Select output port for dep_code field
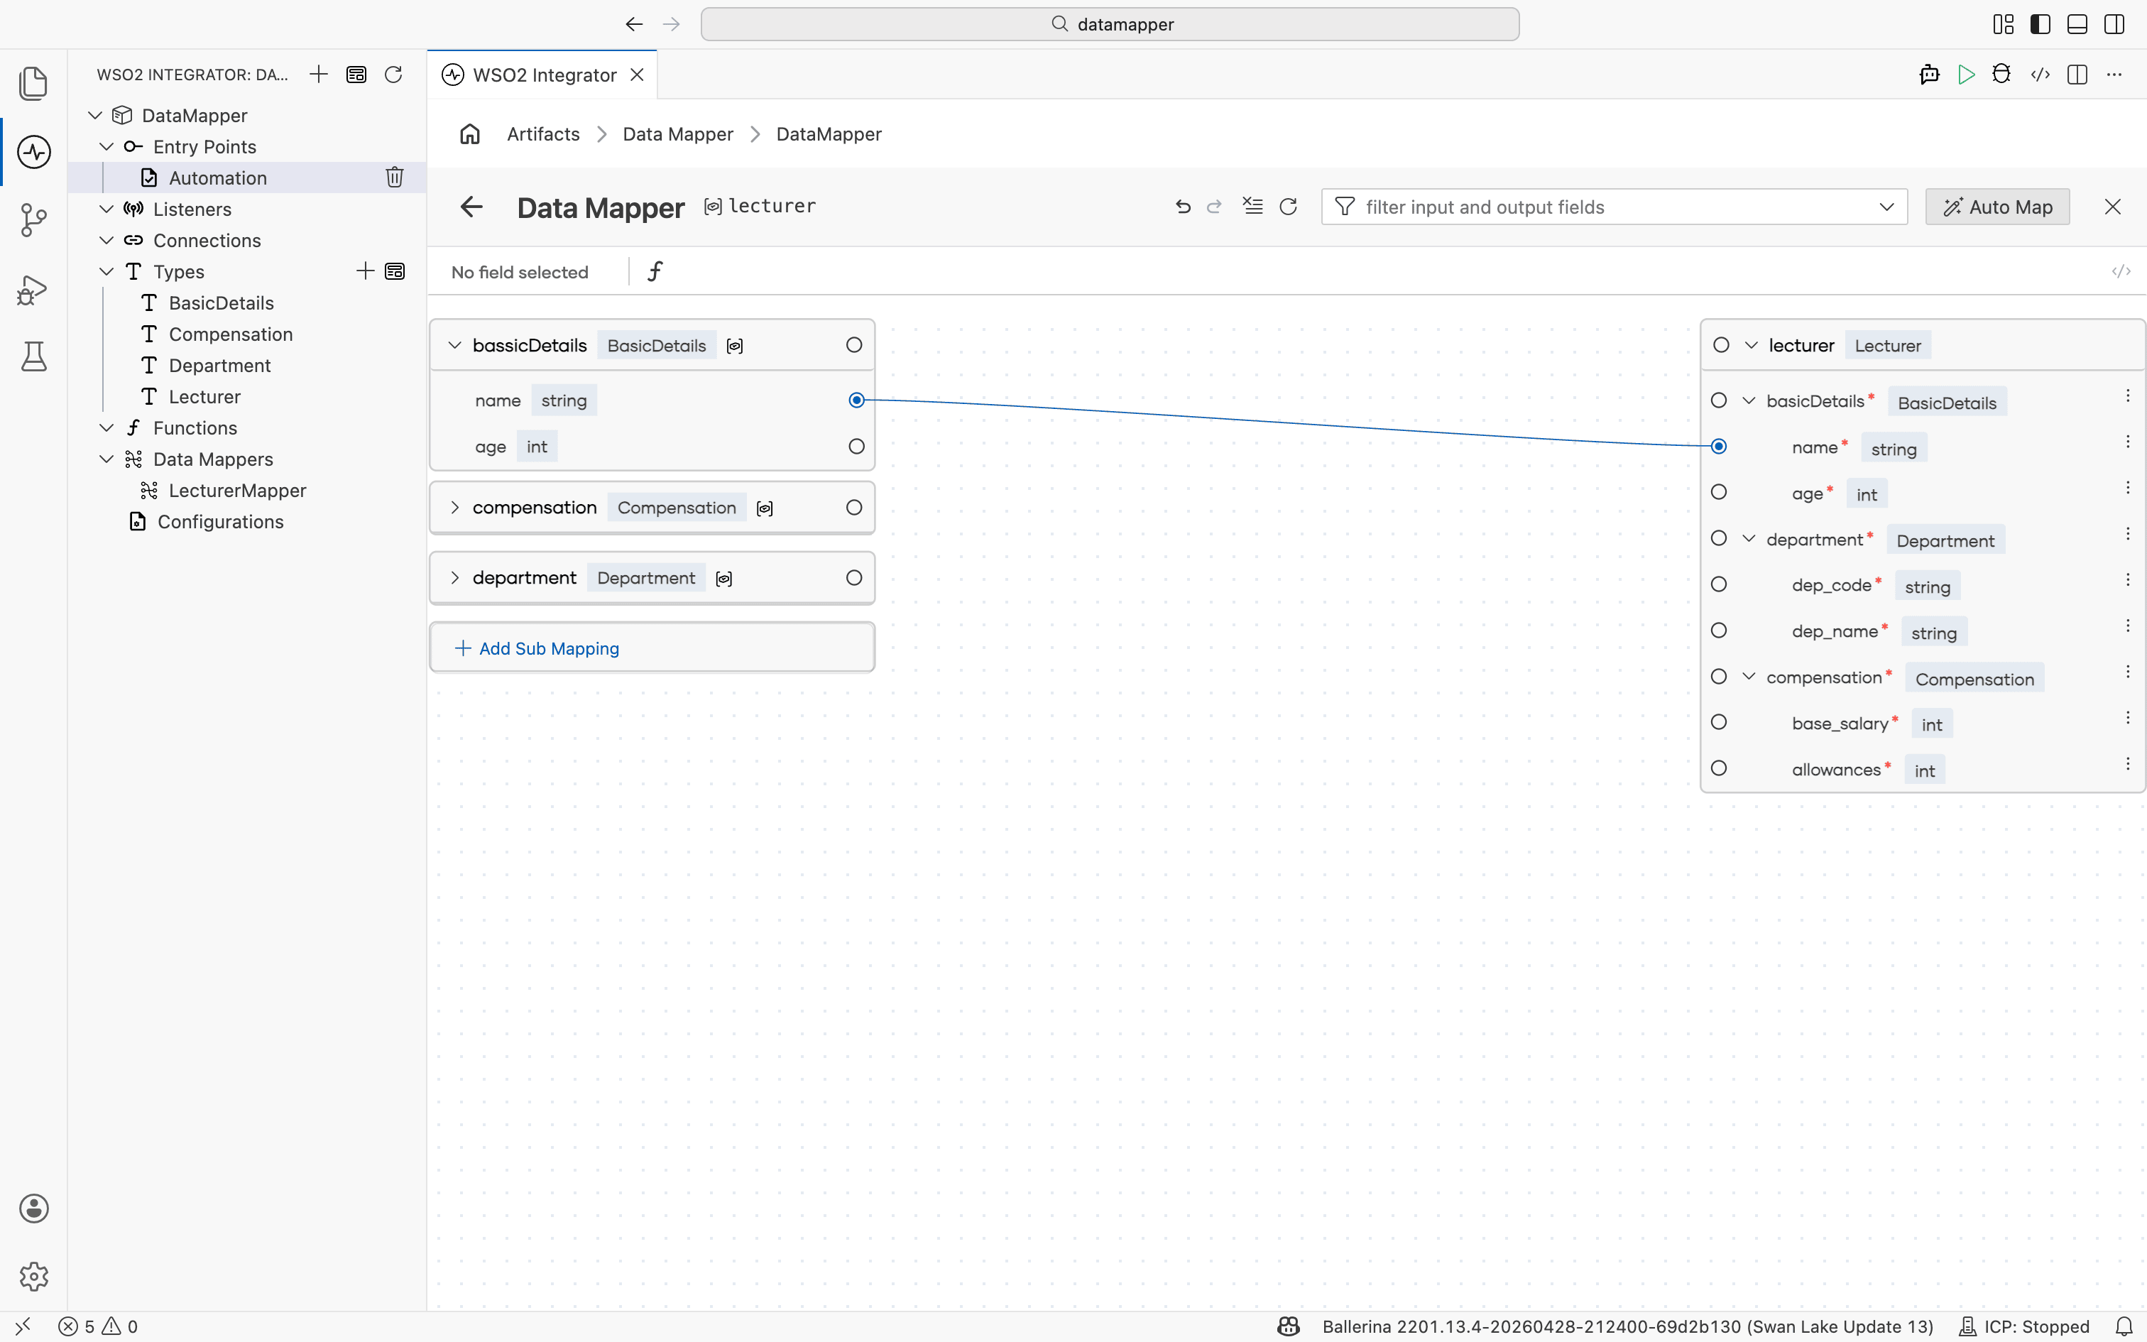2147x1342 pixels. coord(1718,584)
